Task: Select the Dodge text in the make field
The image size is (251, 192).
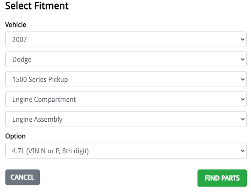Action: (x=22, y=59)
